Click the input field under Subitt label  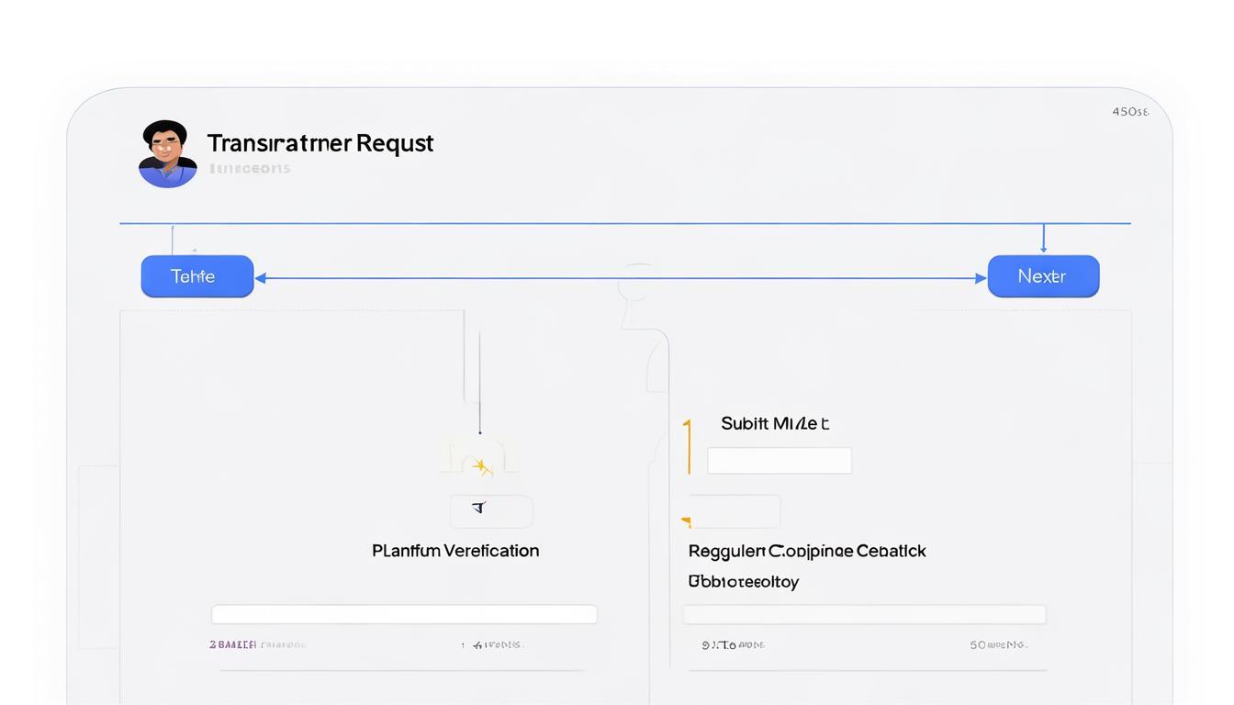click(x=779, y=461)
